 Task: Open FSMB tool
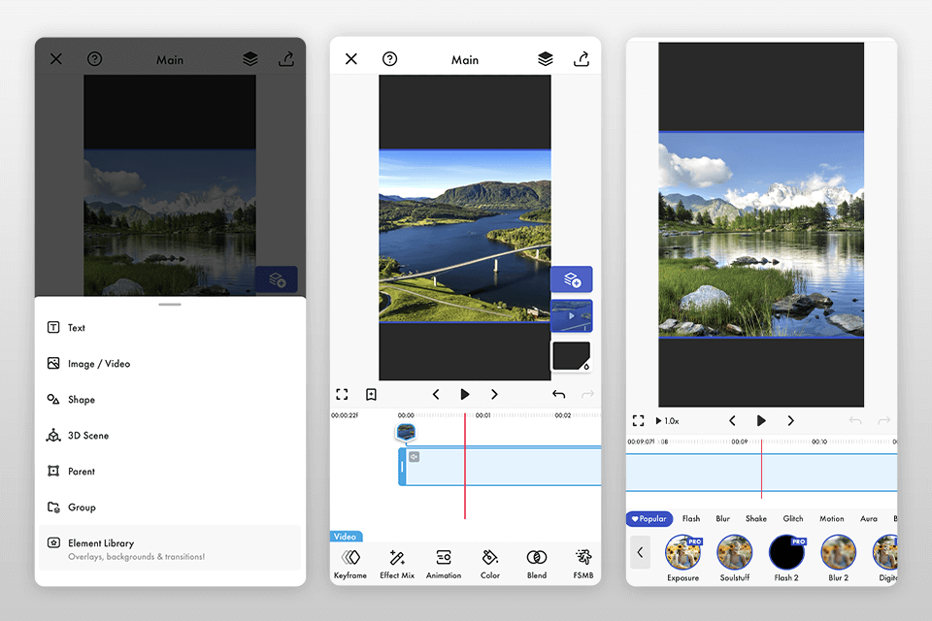tap(583, 564)
